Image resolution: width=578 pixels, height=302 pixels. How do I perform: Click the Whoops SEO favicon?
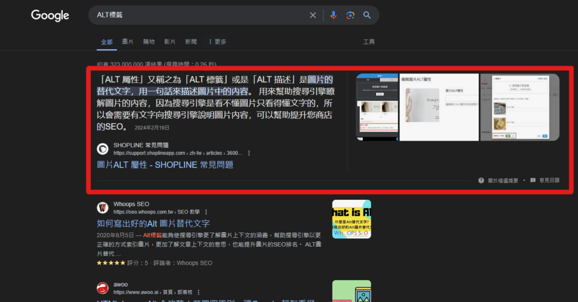103,208
